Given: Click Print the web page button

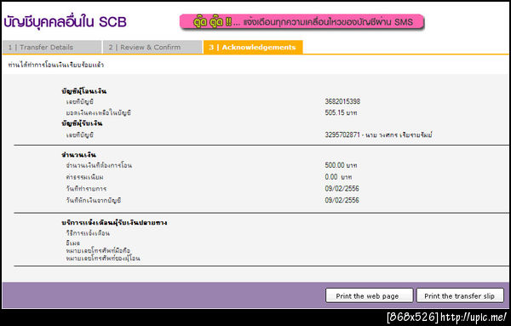Looking at the screenshot, I should point(370,295).
